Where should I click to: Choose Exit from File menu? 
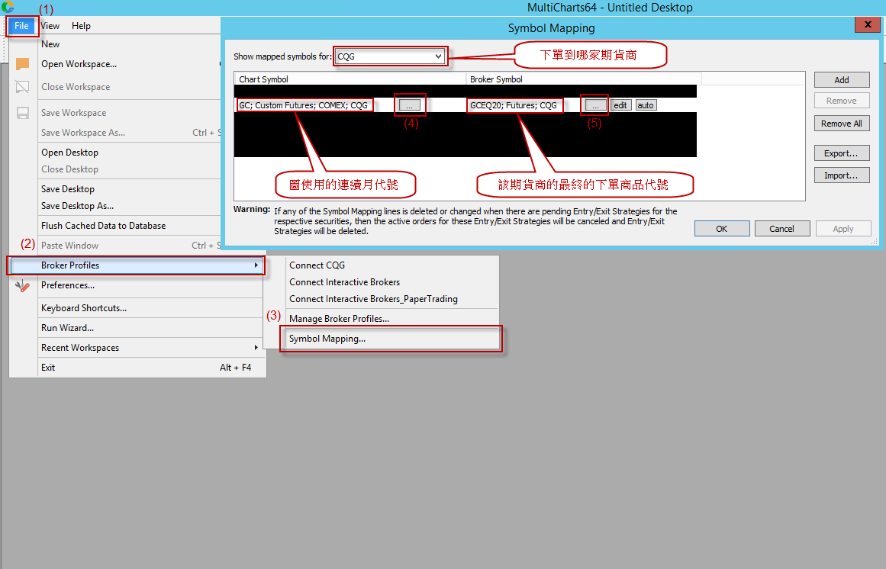[x=48, y=368]
